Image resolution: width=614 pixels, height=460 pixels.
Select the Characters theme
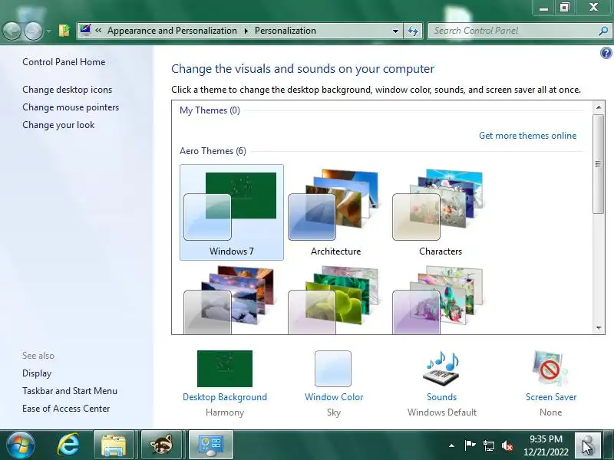pos(440,212)
